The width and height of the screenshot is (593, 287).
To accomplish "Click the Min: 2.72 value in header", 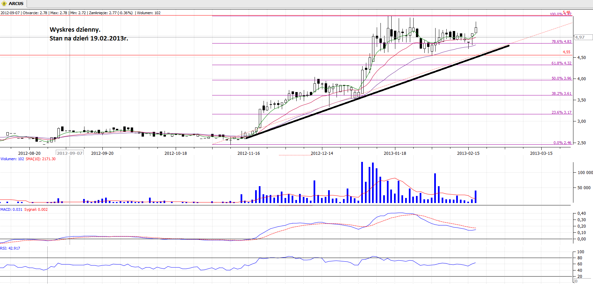I will pos(78,13).
